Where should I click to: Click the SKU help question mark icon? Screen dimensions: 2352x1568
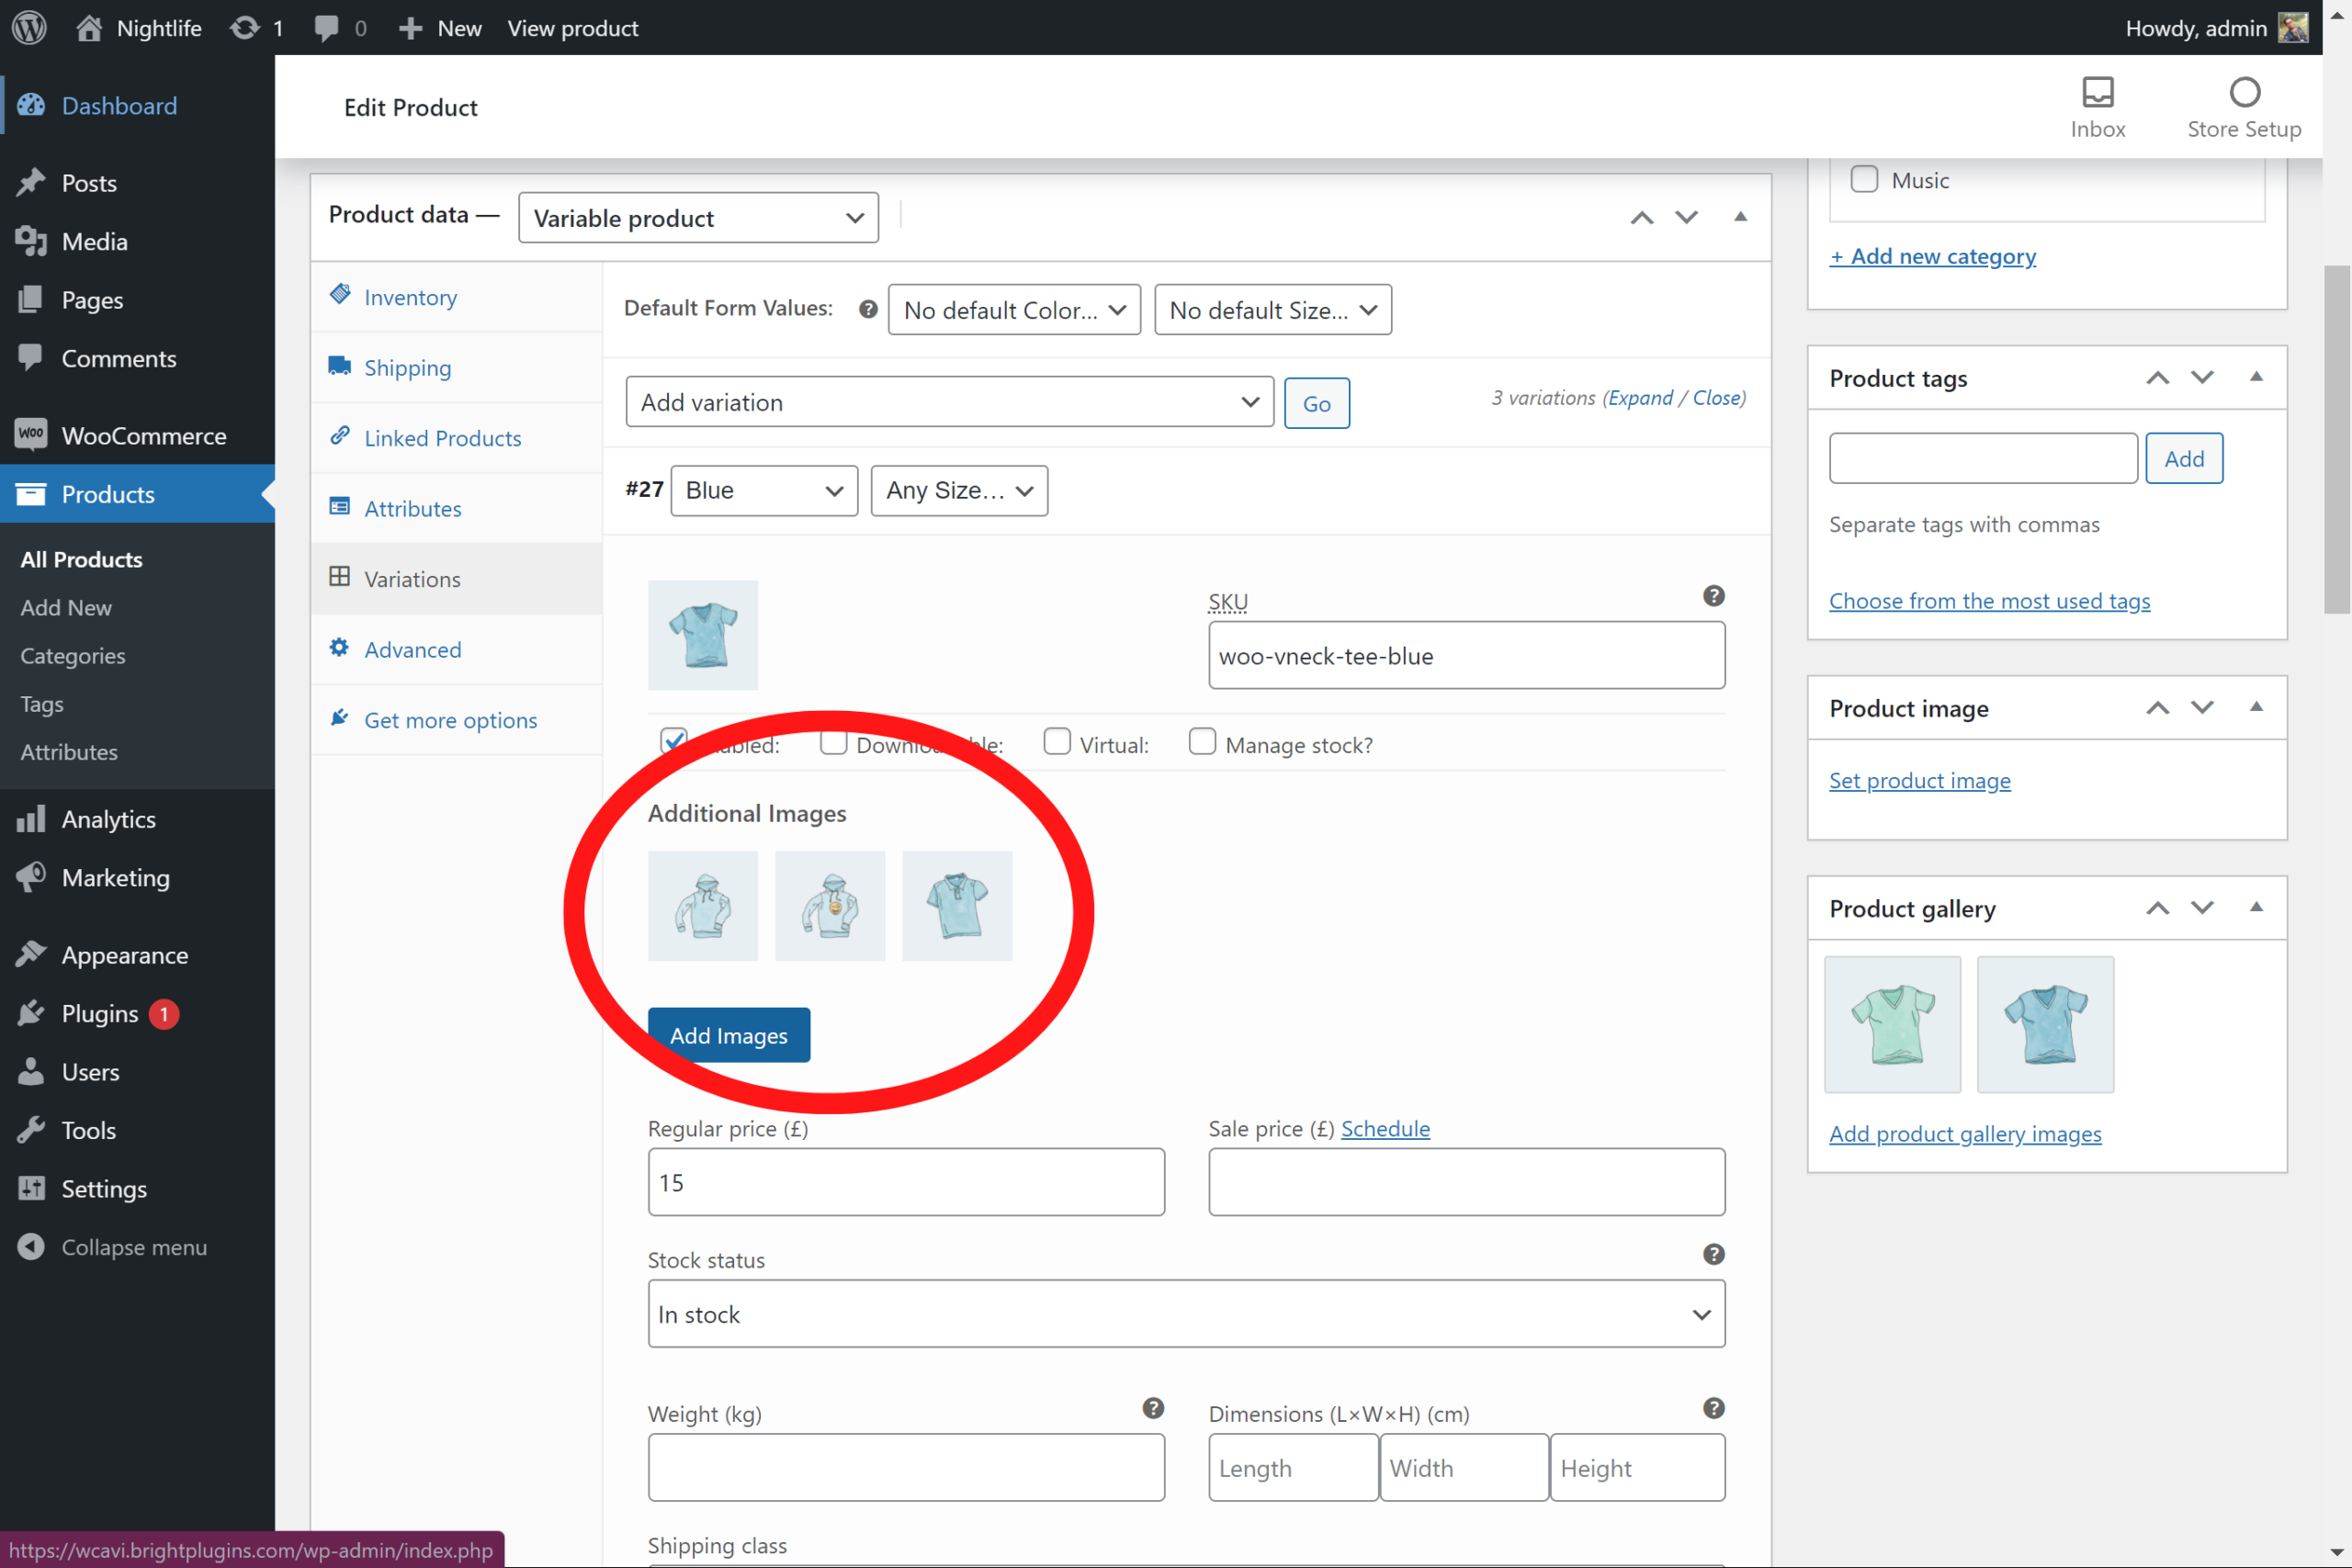(x=1713, y=596)
